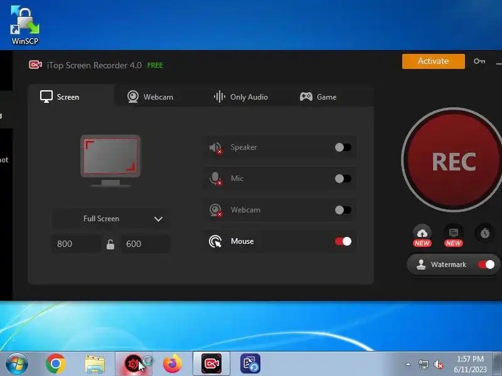This screenshot has height=376, width=502.
Task: Open the Windows Start menu
Action: coord(17,363)
